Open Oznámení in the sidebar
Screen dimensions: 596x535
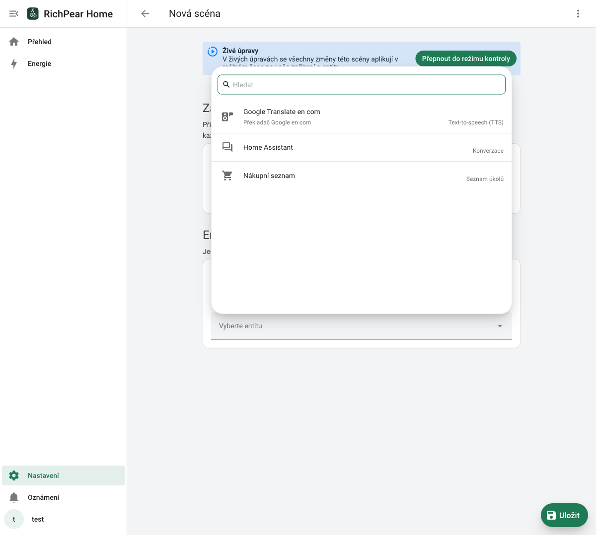pos(64,497)
